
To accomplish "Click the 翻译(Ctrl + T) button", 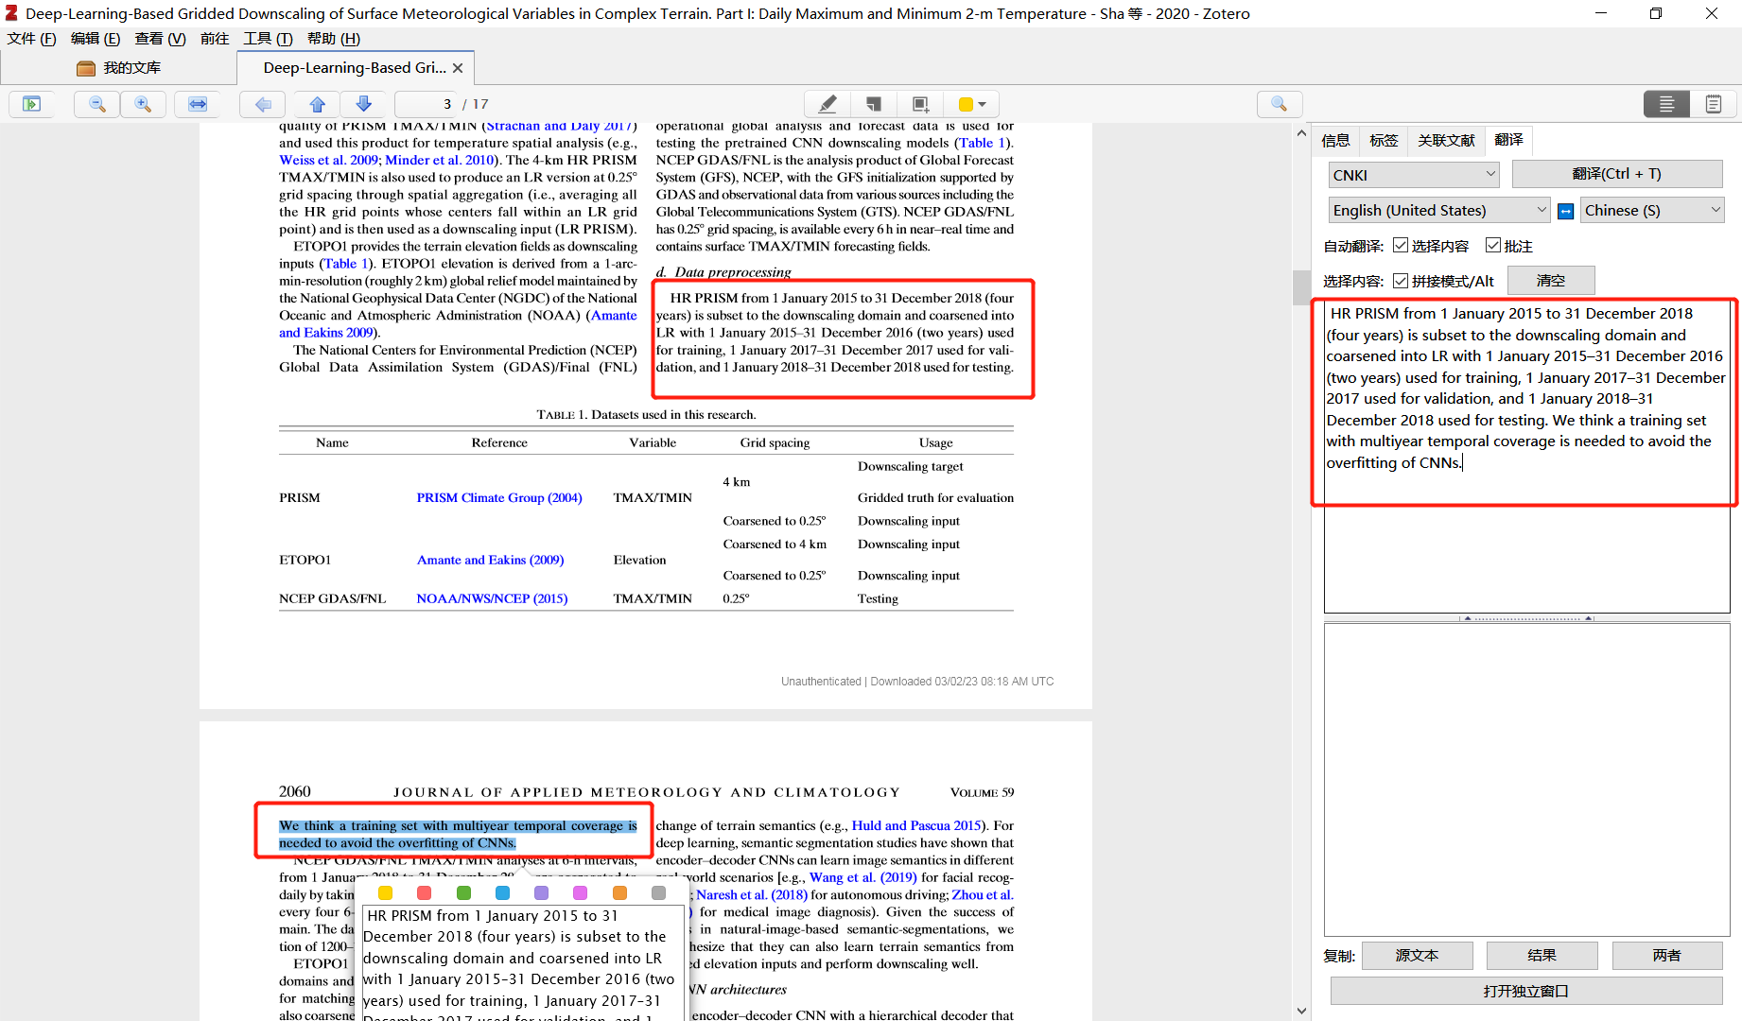I will (1616, 174).
